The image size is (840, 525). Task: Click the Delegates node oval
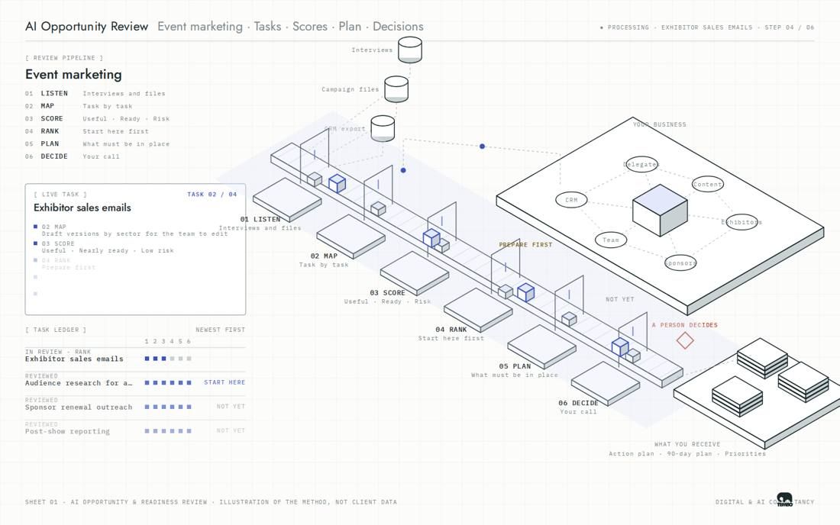coord(641,164)
